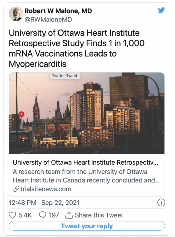The width and height of the screenshot is (175, 237).
Task: Like the tweet with the heart icon
Action: pos(12,215)
